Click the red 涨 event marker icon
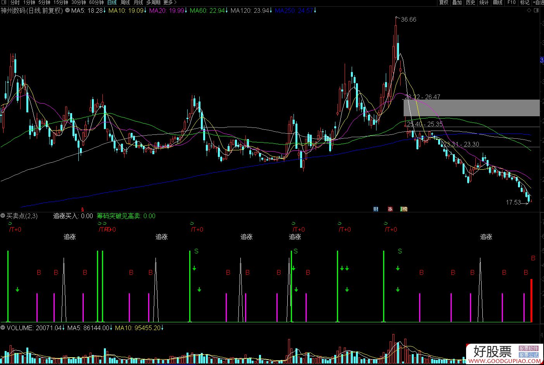 [390, 209]
